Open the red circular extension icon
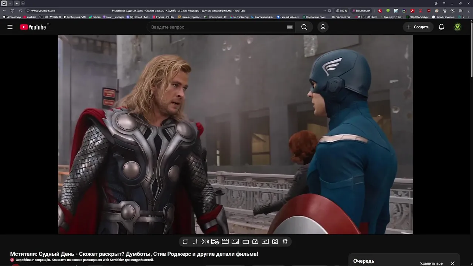Screen dimensions: 473x266 click(x=380, y=11)
